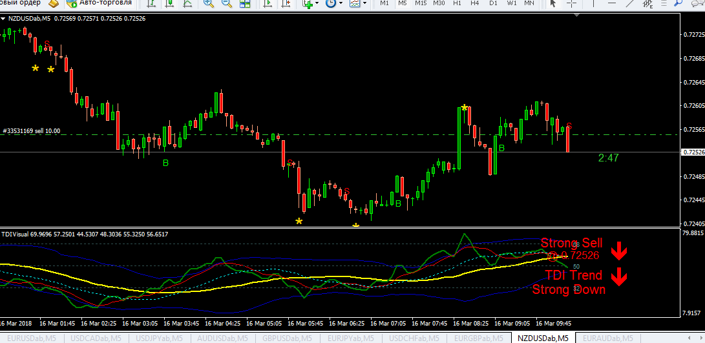Viewport: 705px width, 343px height.
Task: Click the 2:47 candle countdown timer
Action: pos(608,158)
